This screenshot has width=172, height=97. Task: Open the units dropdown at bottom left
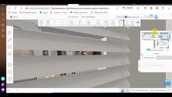click(x=12, y=91)
